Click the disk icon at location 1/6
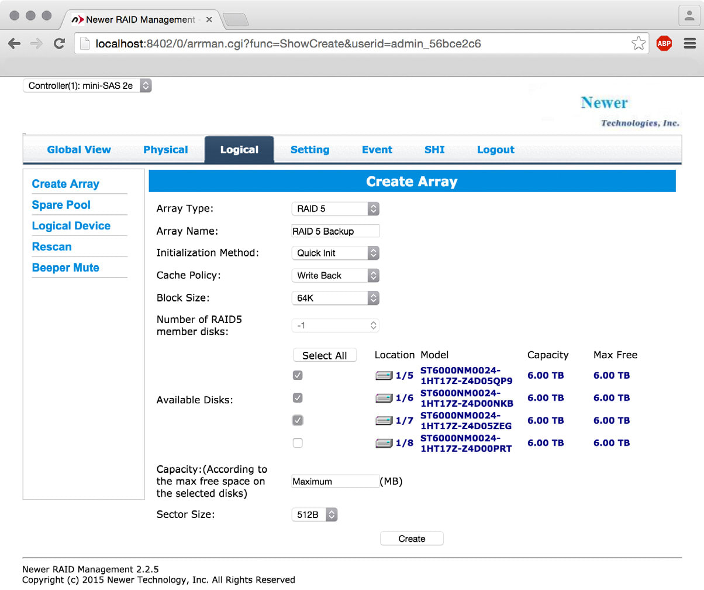Image resolution: width=704 pixels, height=590 pixels. click(x=384, y=398)
